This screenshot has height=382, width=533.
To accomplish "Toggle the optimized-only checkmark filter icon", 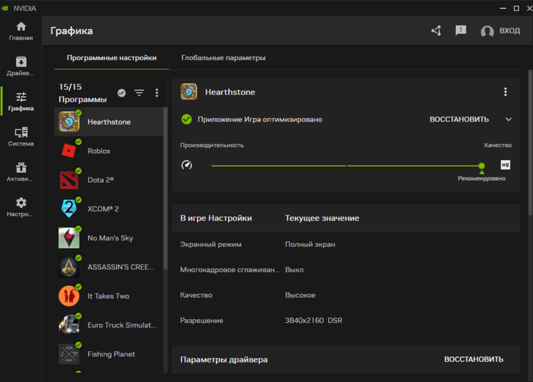I will (122, 93).
